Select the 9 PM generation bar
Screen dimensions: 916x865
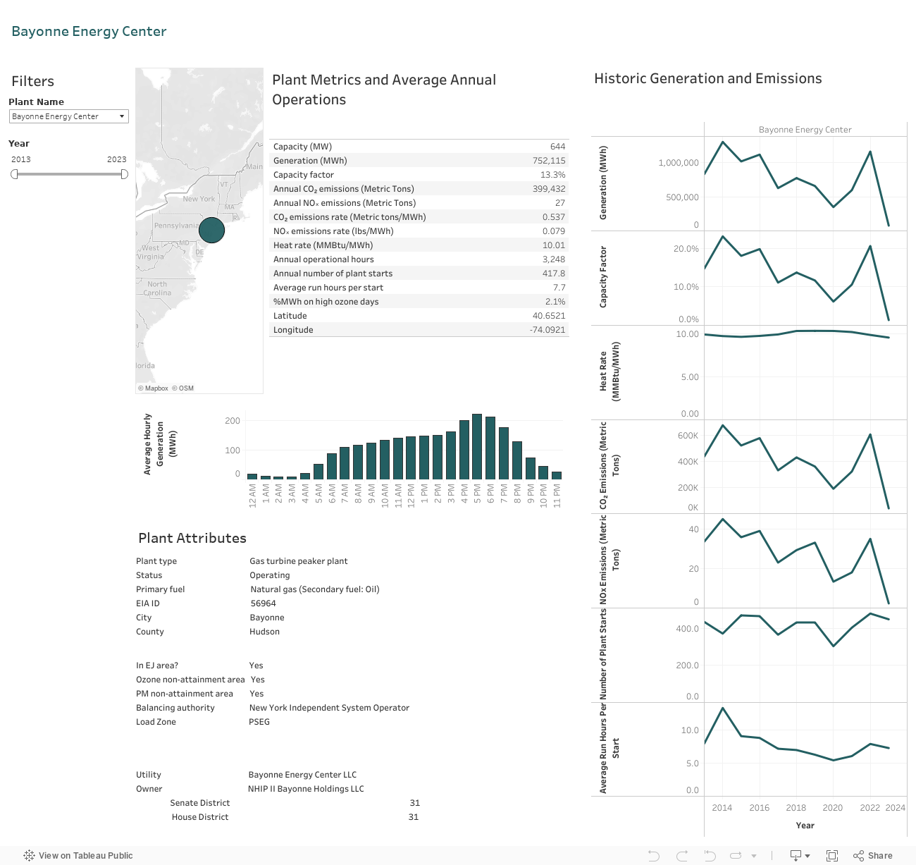[x=530, y=468]
